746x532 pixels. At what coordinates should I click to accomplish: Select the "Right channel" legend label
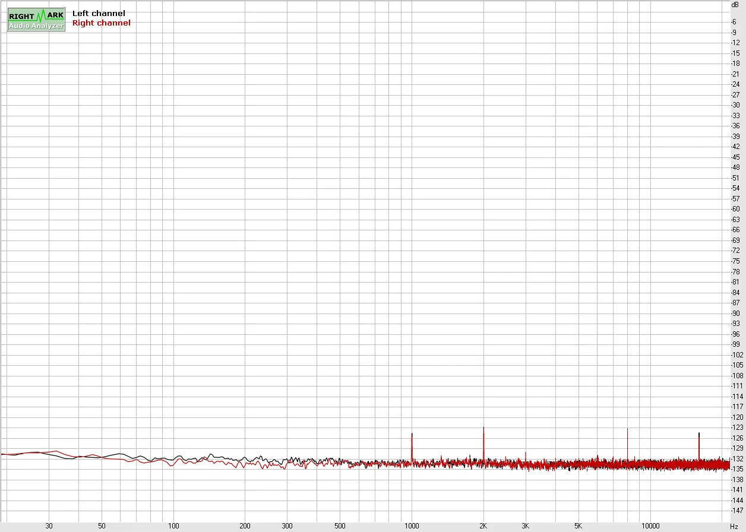101,23
